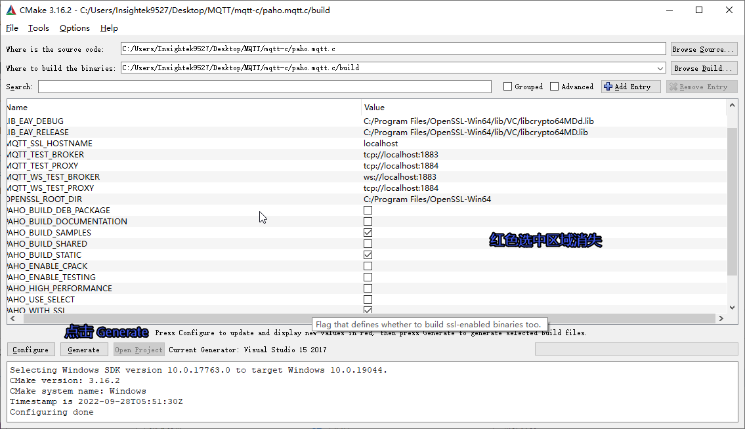Click the CMake logo icon in title bar
745x429 pixels.
pos(11,10)
